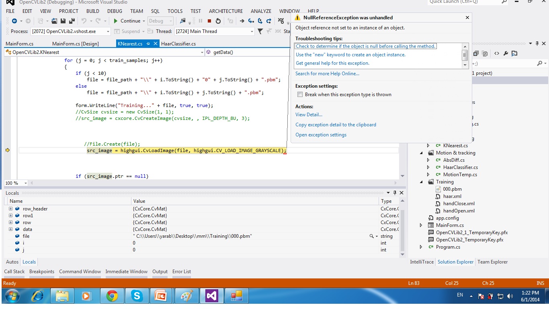Switch to MainForm.cs [Design] tab
Image resolution: width=549 pixels, height=309 pixels.
[x=76, y=44]
